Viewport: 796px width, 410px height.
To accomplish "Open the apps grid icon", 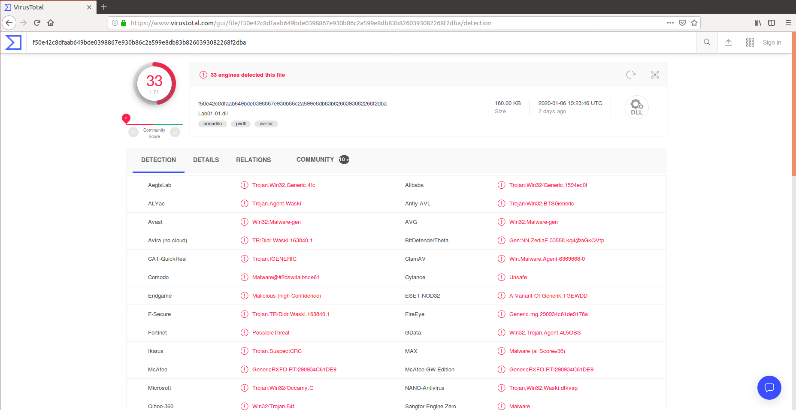I will click(x=750, y=42).
